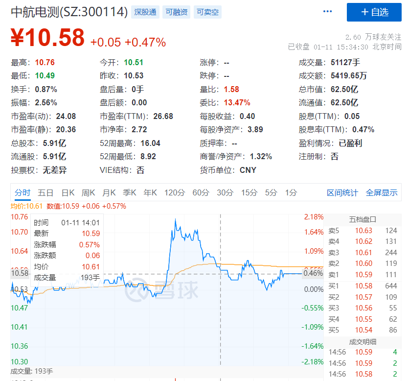408x381 pixels.
Task: Click the 买1 row volume 644
Action: pyautogui.click(x=391, y=286)
